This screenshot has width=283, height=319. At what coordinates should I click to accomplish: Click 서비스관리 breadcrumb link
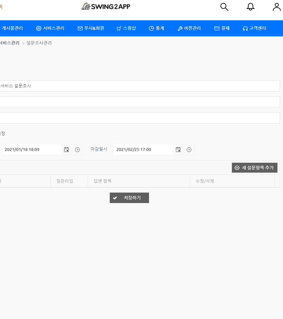click(10, 43)
